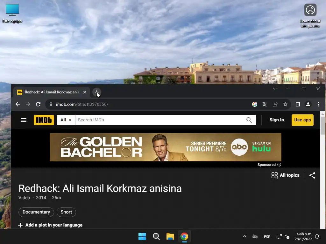Open a new tab
The width and height of the screenshot is (326, 244).
[97, 92]
